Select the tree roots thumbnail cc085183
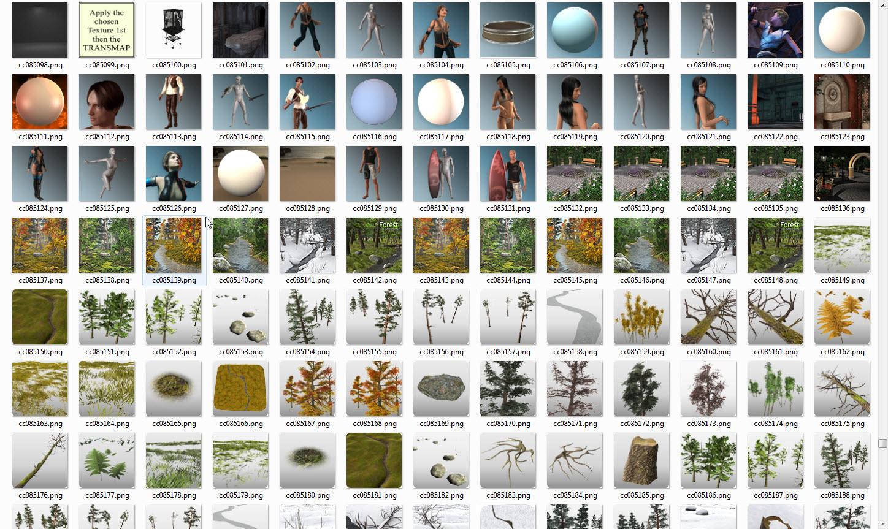 508,460
